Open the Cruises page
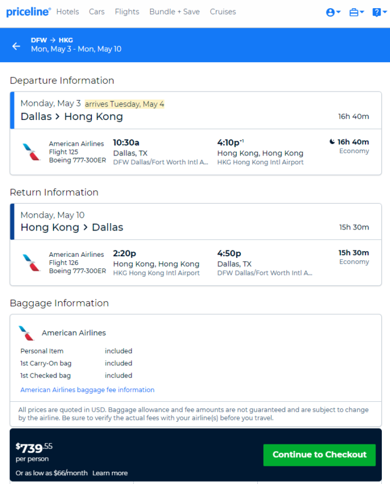This screenshot has height=484, width=390. pos(223,12)
